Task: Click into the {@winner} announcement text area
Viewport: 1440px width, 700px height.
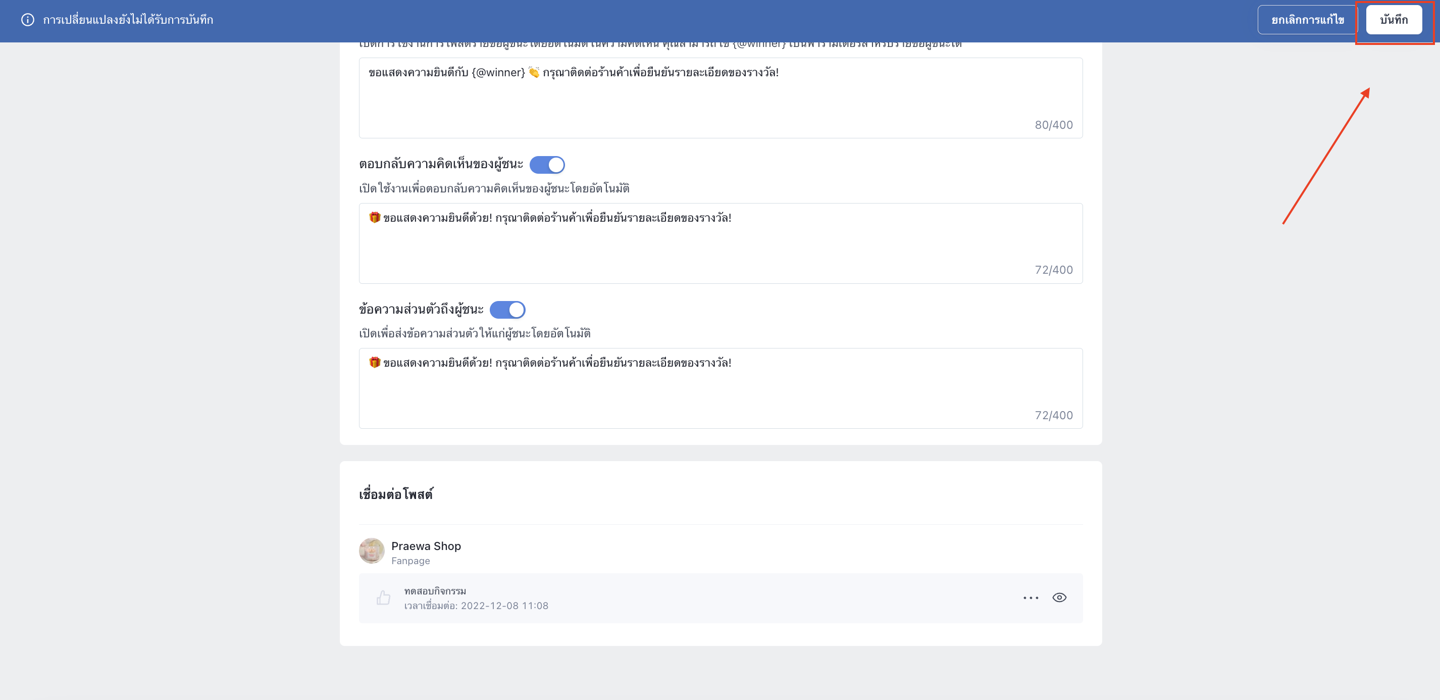Action: (721, 98)
